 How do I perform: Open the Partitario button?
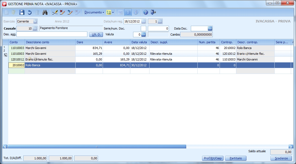(x=236, y=158)
